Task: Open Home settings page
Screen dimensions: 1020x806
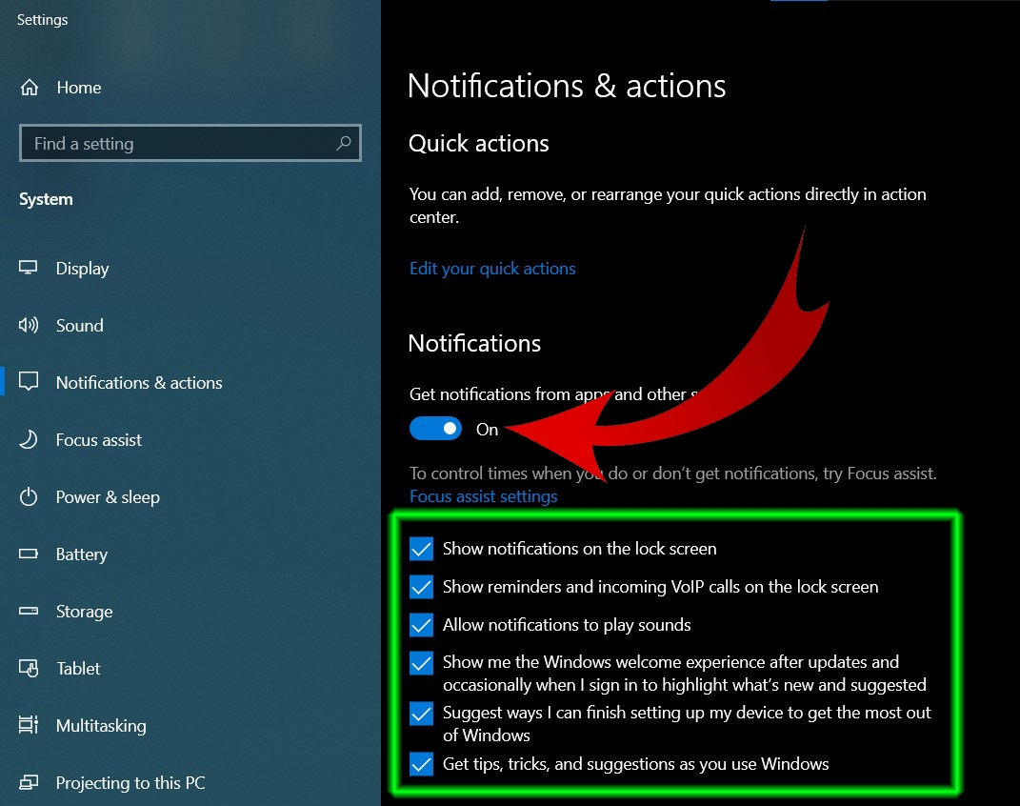Action: [x=79, y=88]
